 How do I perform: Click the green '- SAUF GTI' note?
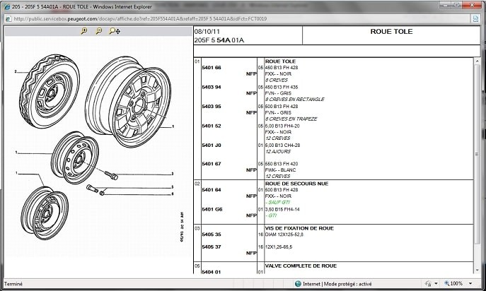pyautogui.click(x=277, y=202)
